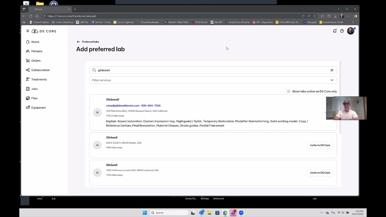This screenshot has width=386, height=217.
Task: Select the Glidewell Newport Beach lab avatar
Action: point(97,112)
